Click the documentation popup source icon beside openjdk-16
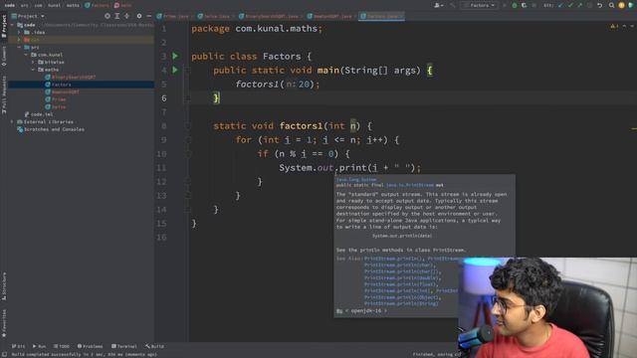637x358 pixels. pos(339,311)
